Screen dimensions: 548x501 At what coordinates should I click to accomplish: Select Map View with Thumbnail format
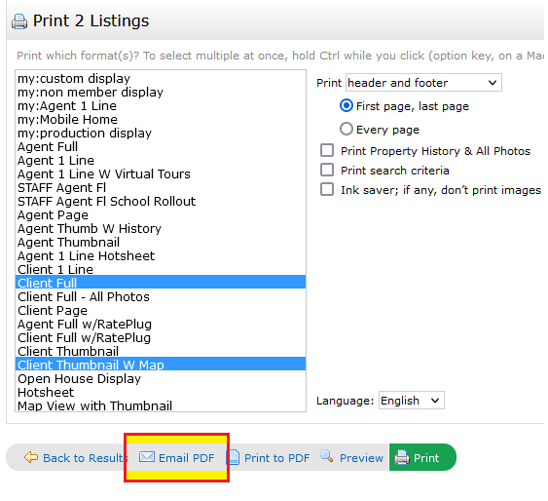(161, 405)
